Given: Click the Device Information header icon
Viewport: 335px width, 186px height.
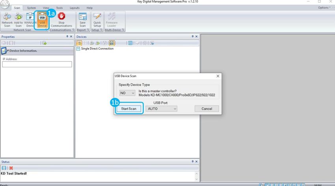Looking at the screenshot, I should pos(4,51).
